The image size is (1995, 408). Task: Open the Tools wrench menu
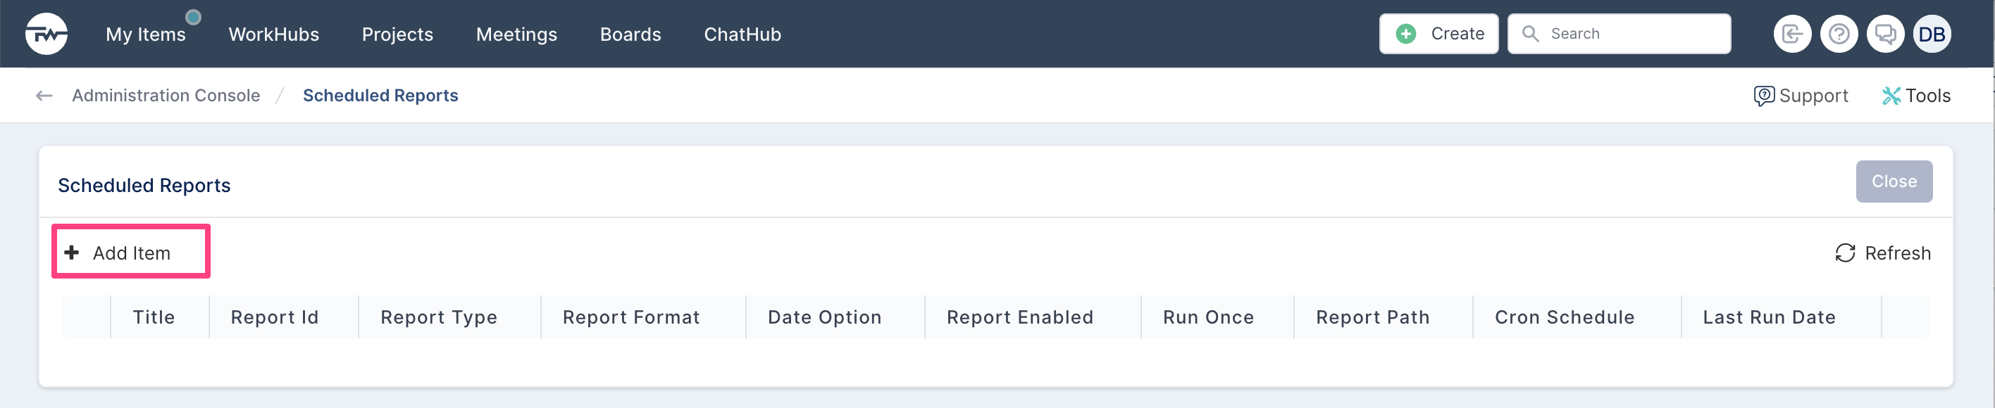click(x=1916, y=96)
